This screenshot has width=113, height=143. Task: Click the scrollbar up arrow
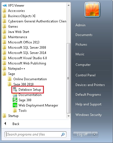pos(69,5)
